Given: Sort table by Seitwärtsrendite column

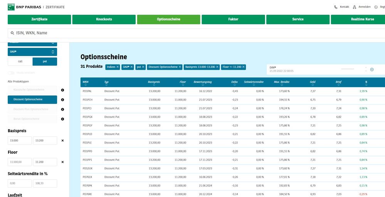Looking at the screenshot, I should tap(254, 85).
